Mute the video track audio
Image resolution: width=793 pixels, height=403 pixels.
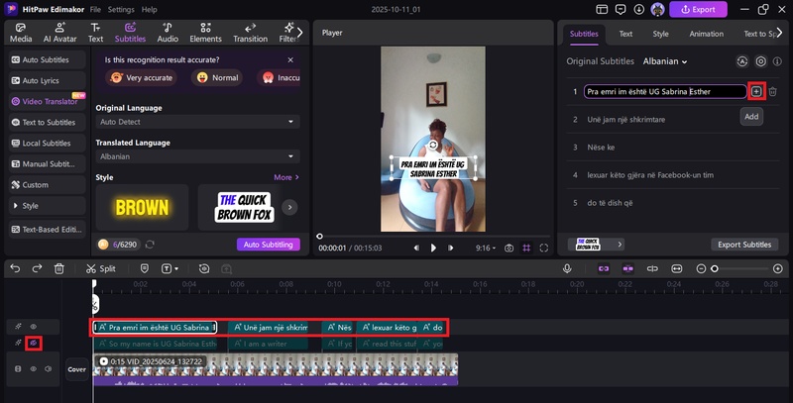pyautogui.click(x=48, y=369)
